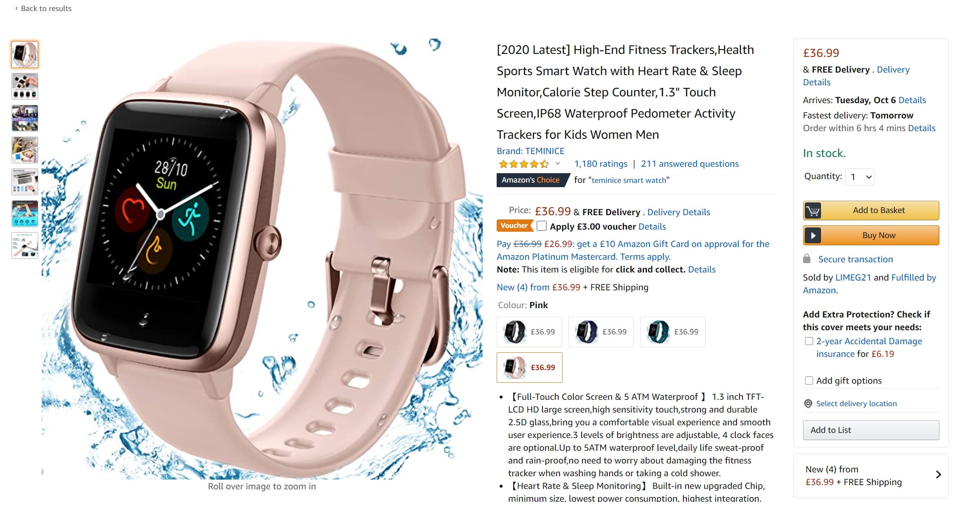Viewport: 967px width, 511px height.
Task: Choose the teal green colour variant
Action: [672, 332]
